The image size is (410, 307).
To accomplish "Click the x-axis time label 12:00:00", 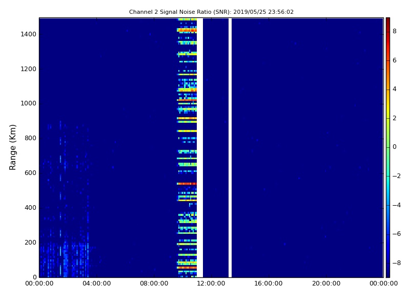I will pos(211,283).
